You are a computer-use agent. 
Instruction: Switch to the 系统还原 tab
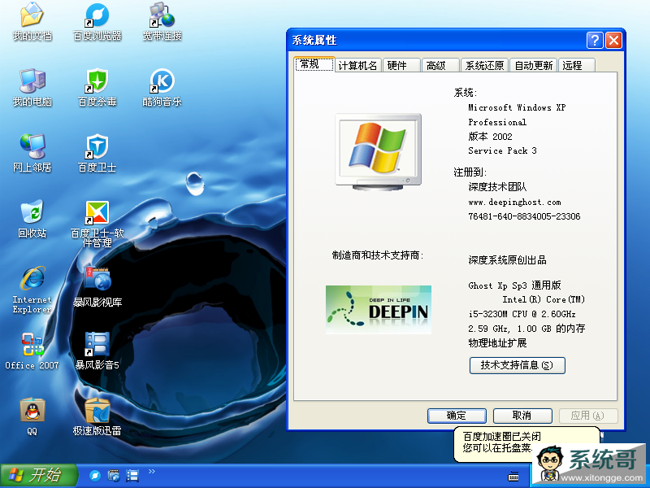[x=484, y=66]
